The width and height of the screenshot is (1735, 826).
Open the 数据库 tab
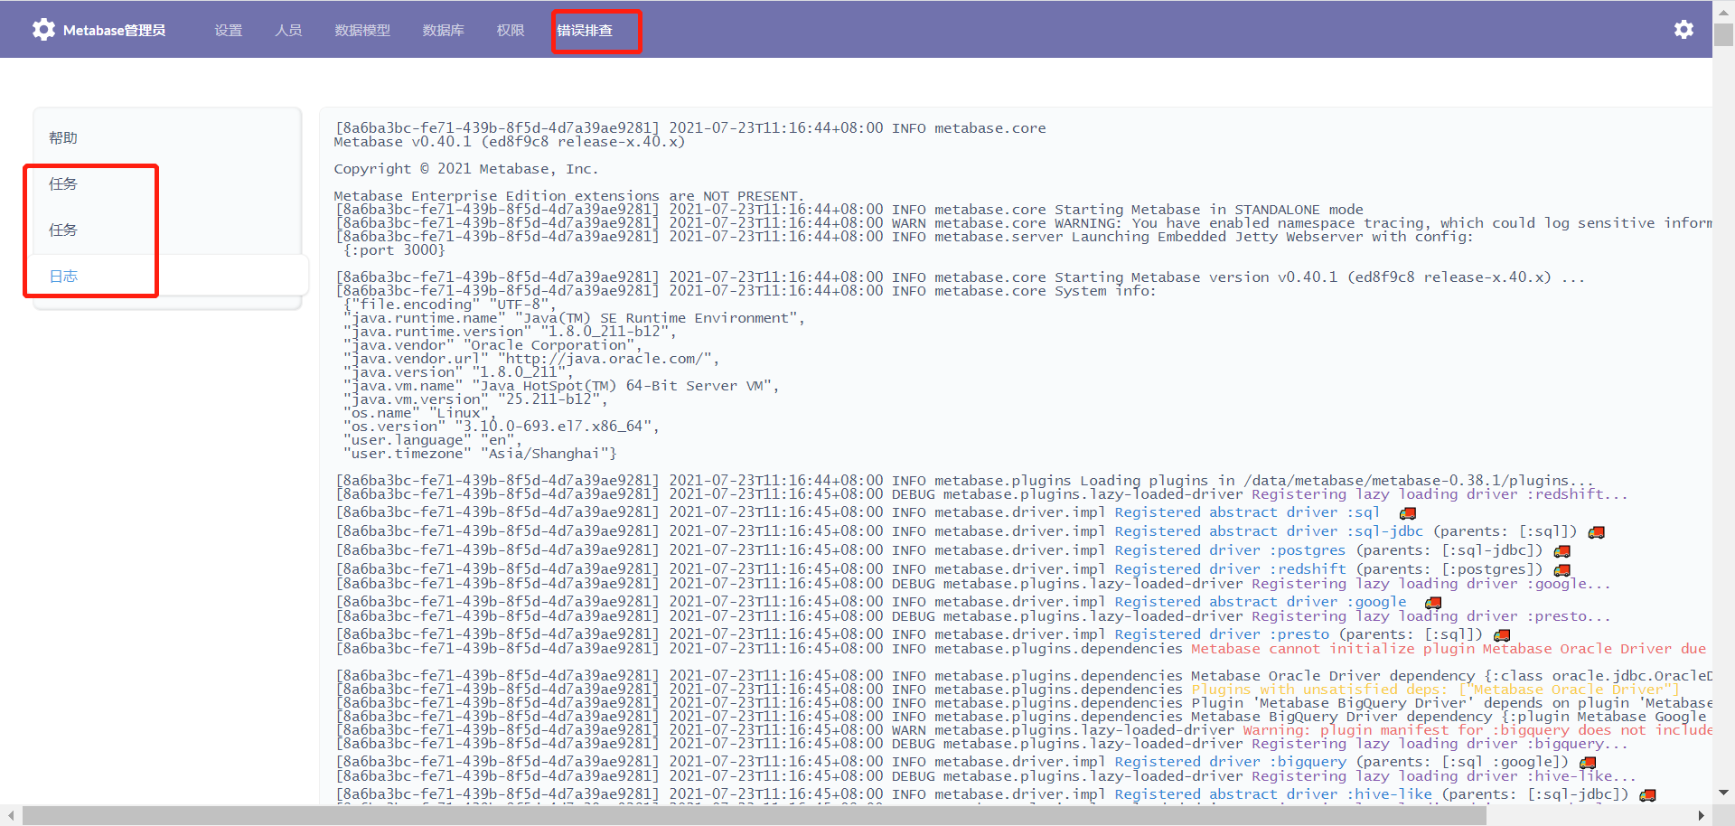444,30
